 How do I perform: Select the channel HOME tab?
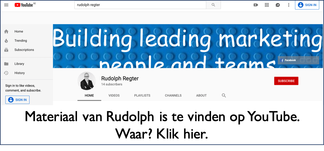[89, 95]
